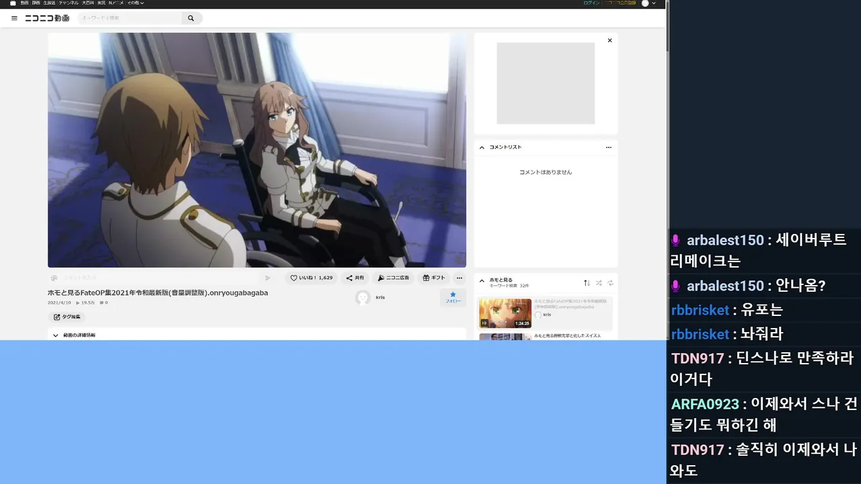Click TDN917 username on 딘스나로 message
The height and width of the screenshot is (484, 861).
[x=698, y=358]
